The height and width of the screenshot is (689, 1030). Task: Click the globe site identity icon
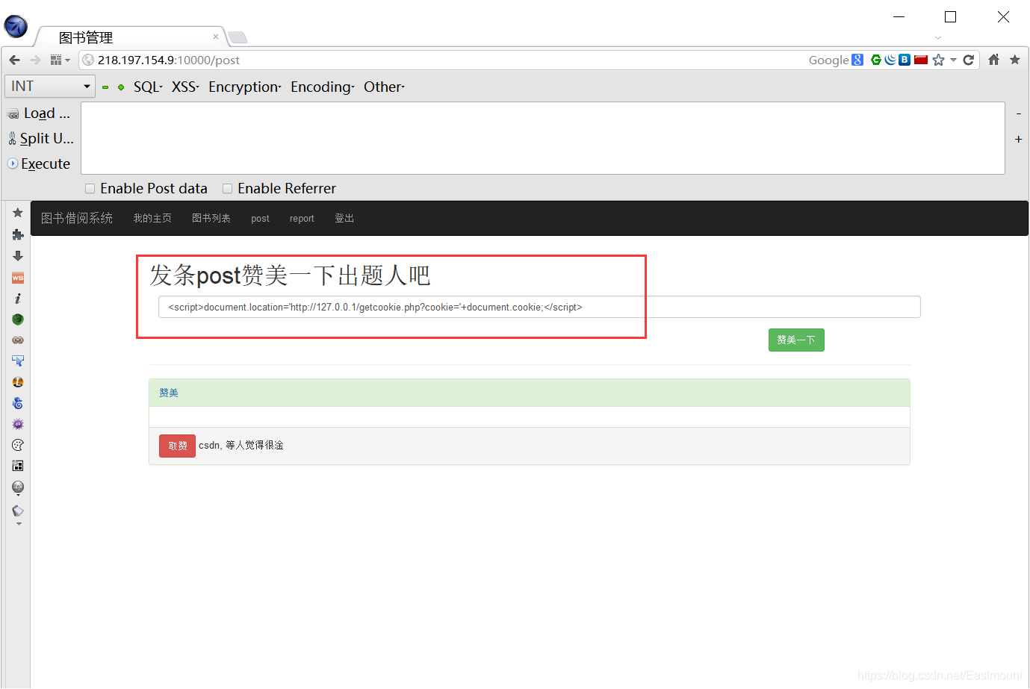[x=88, y=60]
